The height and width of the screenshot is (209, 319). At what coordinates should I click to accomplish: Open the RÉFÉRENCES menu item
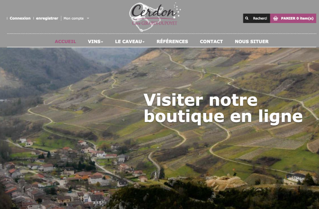click(x=172, y=42)
